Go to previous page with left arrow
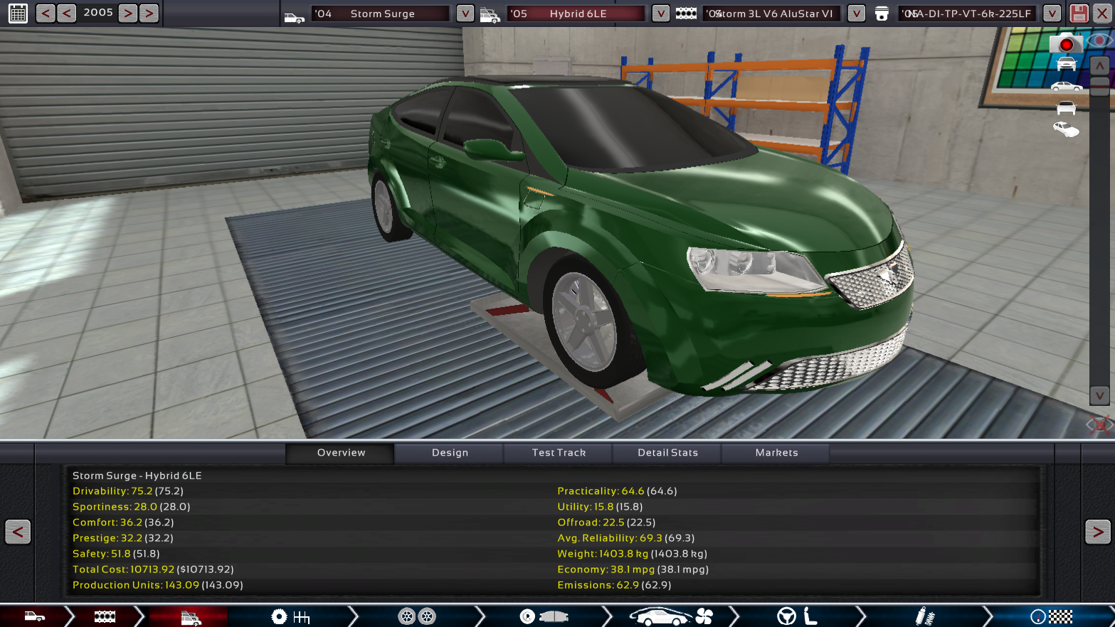 click(18, 532)
